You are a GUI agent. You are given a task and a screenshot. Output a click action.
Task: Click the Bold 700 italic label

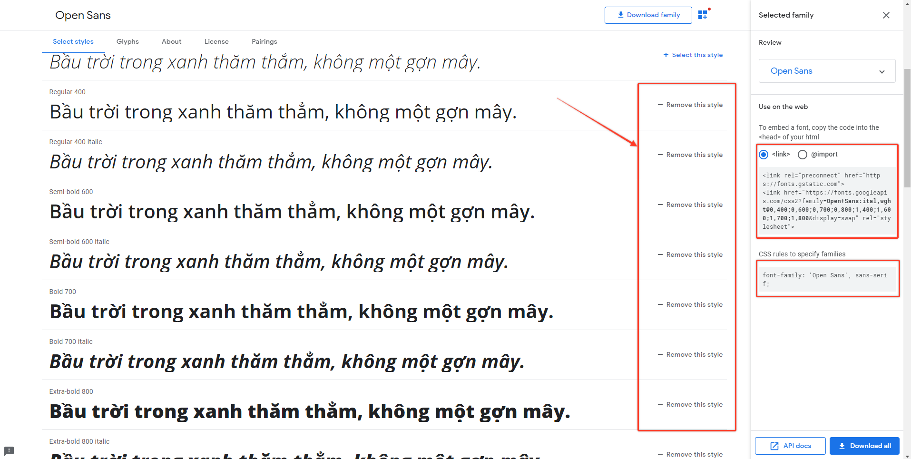coord(71,342)
